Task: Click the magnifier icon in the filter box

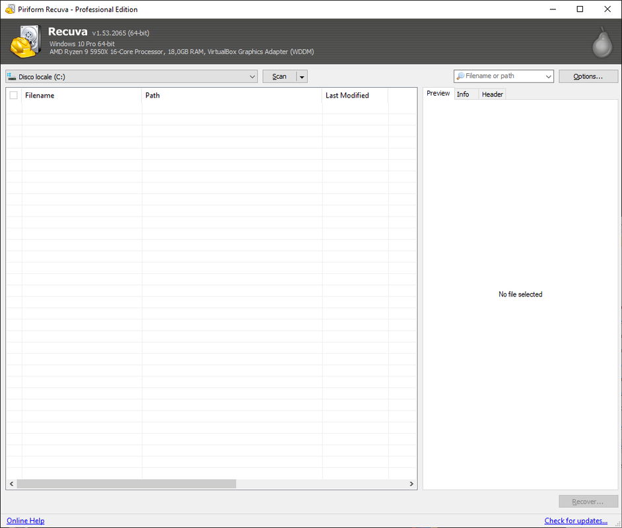Action: pyautogui.click(x=460, y=76)
